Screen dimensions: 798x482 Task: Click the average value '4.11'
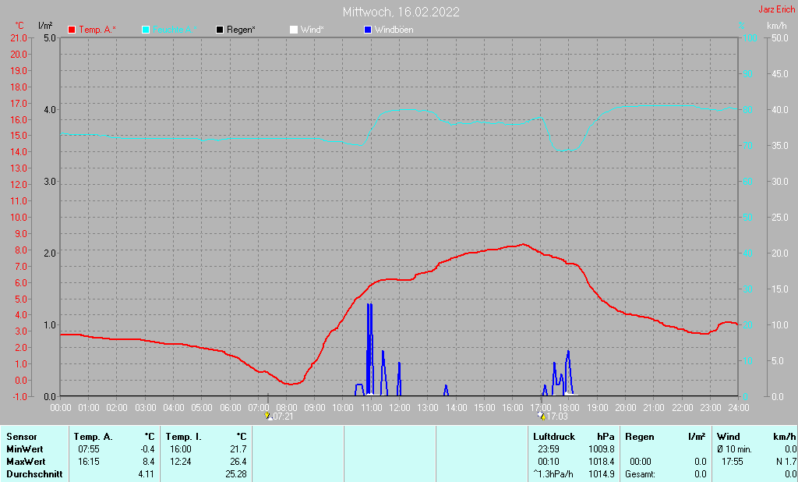tap(147, 474)
